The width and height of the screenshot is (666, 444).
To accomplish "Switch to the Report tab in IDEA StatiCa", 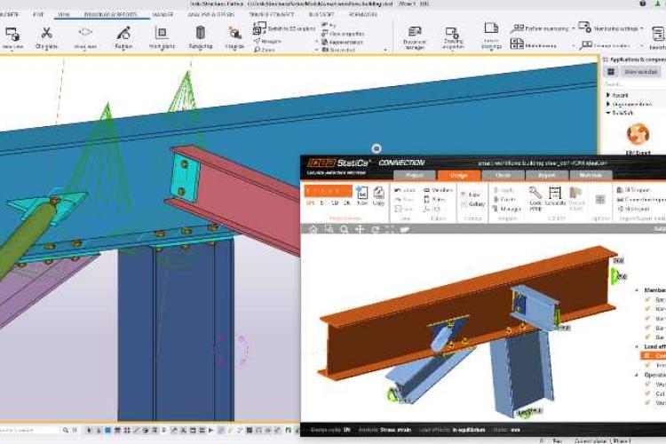I will (x=547, y=175).
